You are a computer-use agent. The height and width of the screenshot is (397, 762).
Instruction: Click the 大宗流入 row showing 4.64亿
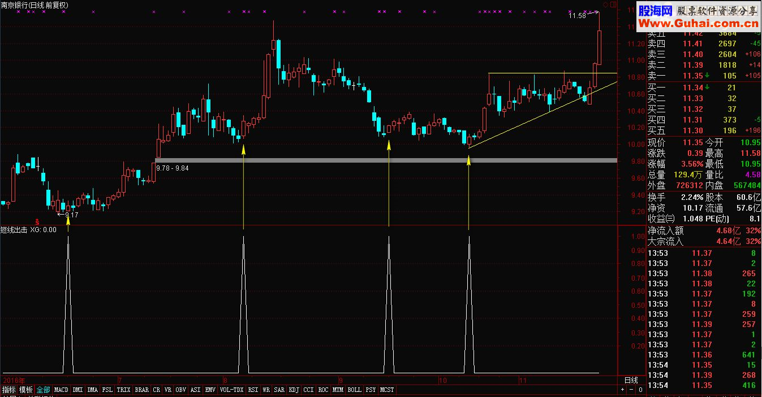click(x=704, y=241)
